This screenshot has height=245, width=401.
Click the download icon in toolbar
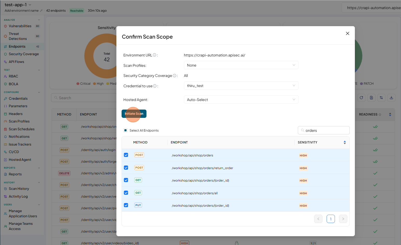pos(391,98)
